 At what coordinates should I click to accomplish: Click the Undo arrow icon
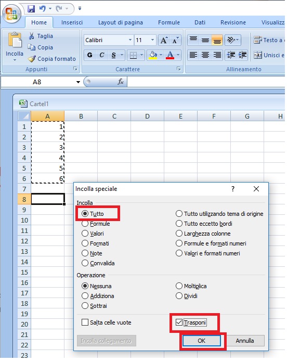[43, 8]
